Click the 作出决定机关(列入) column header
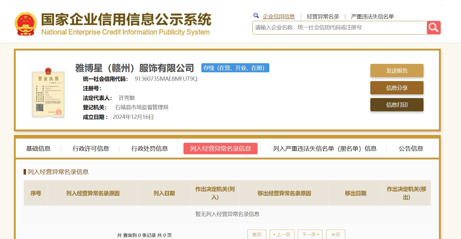This screenshot has width=461, height=239. click(x=215, y=193)
